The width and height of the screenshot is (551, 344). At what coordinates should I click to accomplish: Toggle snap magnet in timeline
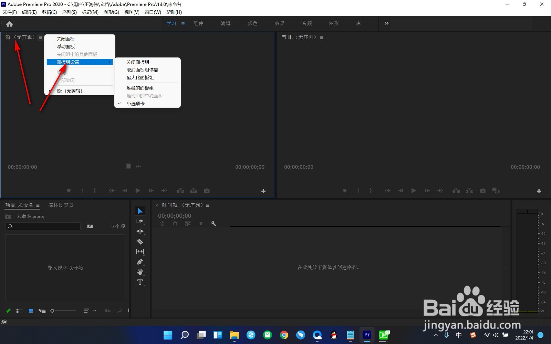click(175, 224)
